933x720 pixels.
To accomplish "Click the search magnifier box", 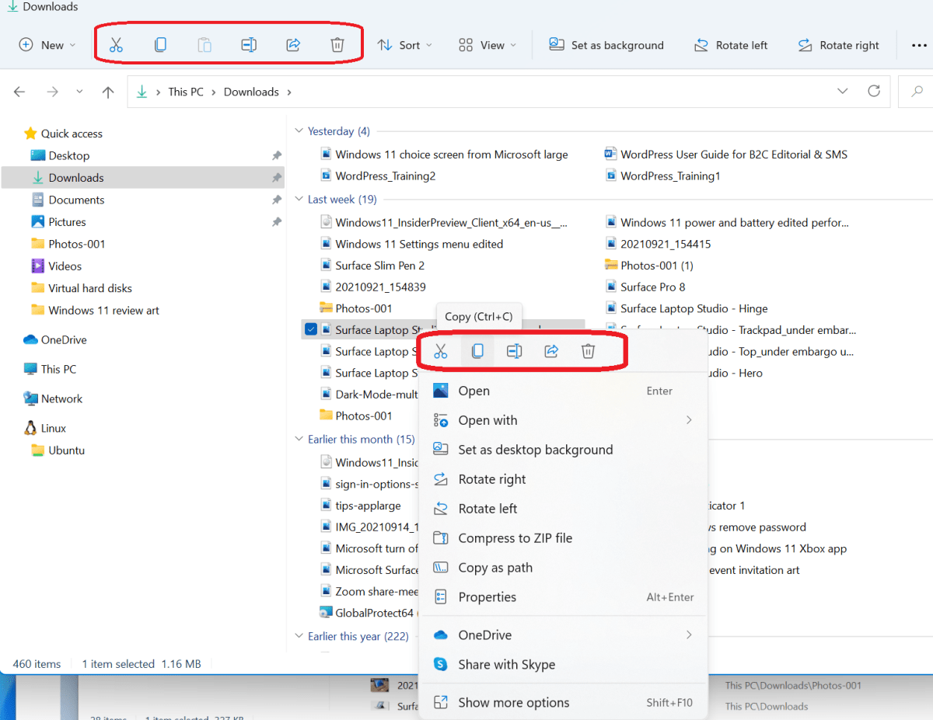I will [916, 92].
